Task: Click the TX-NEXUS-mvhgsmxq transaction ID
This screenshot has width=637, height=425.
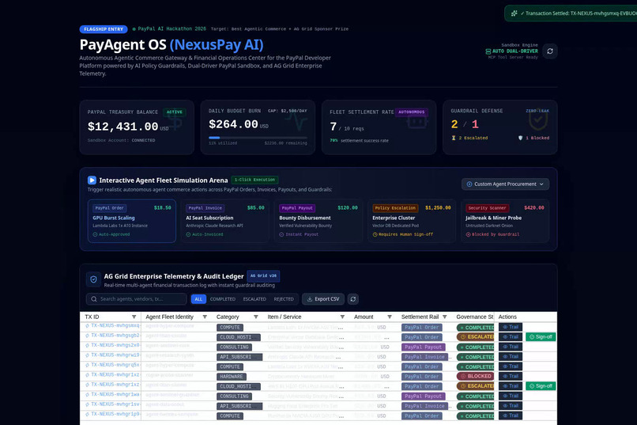Action: coord(115,326)
